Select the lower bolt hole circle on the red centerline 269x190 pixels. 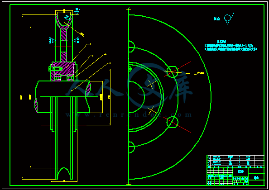pos(173,122)
